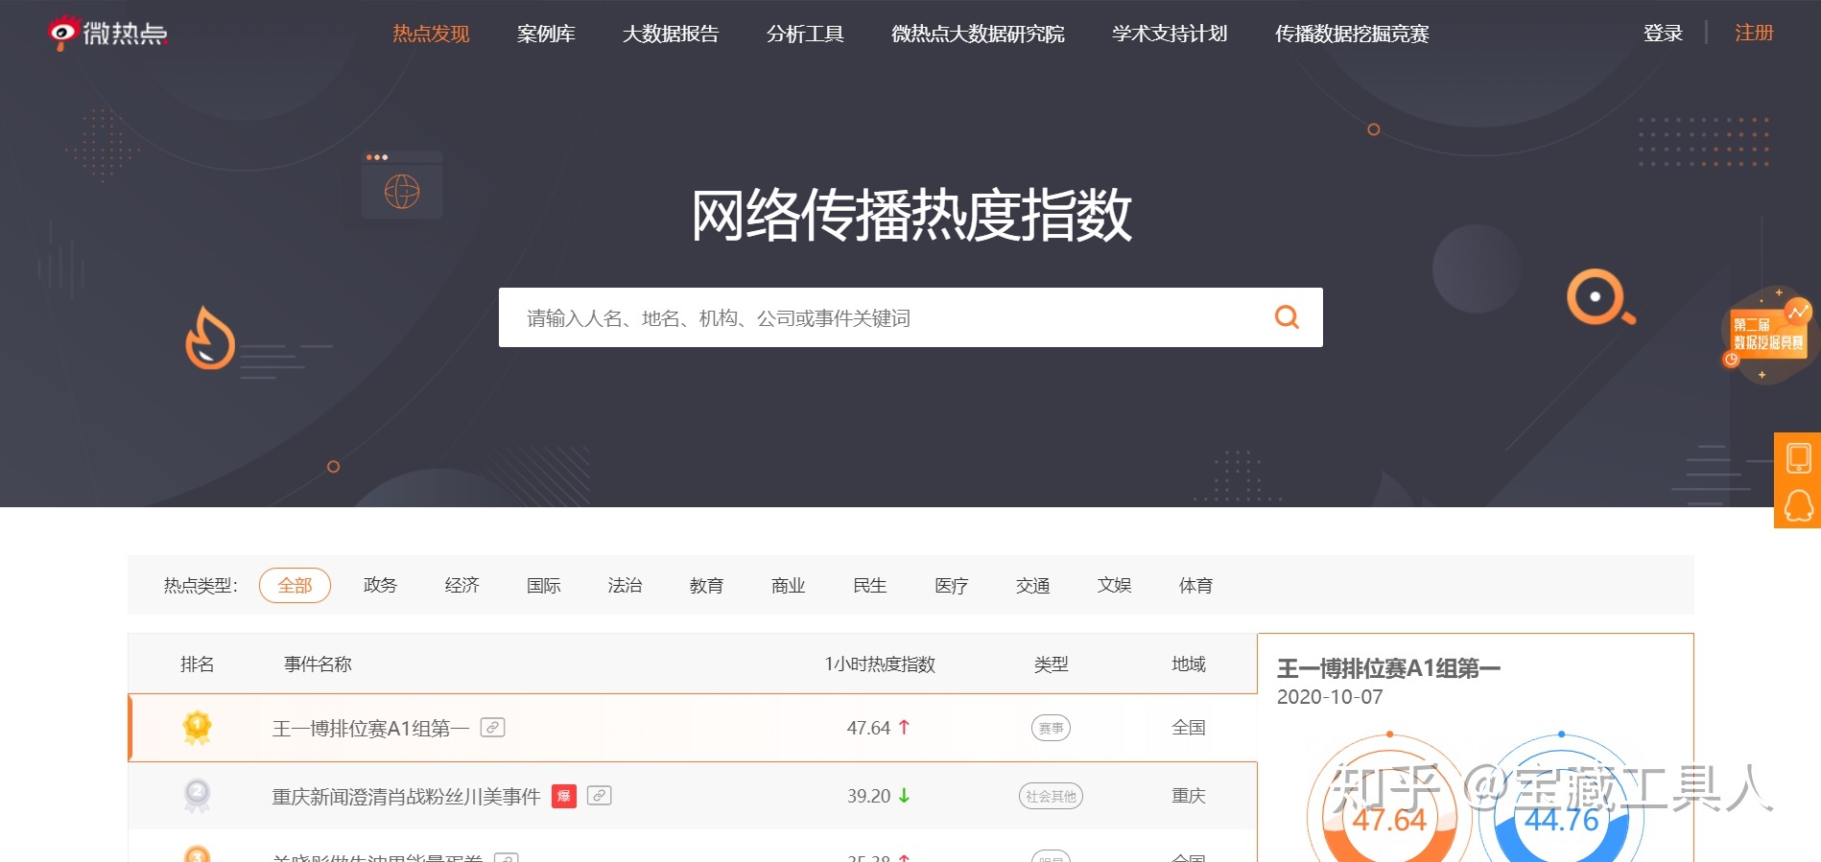Viewport: 1821px width, 862px height.
Task: Open the QQ customer service icon
Action: coord(1799,505)
